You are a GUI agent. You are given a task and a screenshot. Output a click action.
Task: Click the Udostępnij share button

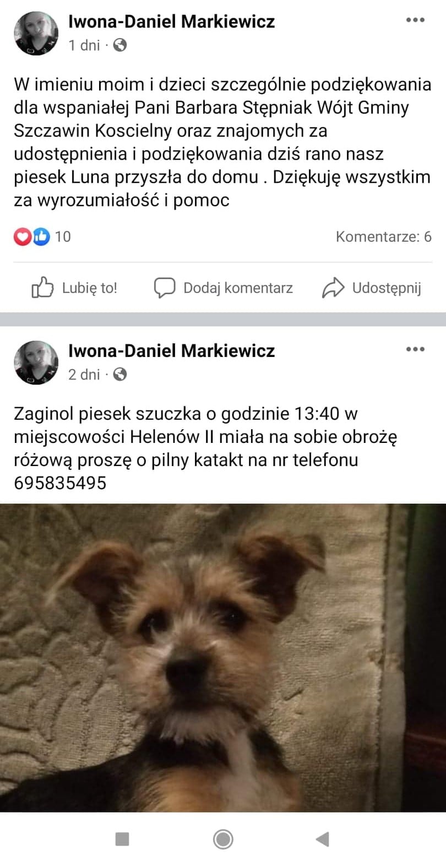pyautogui.click(x=372, y=288)
